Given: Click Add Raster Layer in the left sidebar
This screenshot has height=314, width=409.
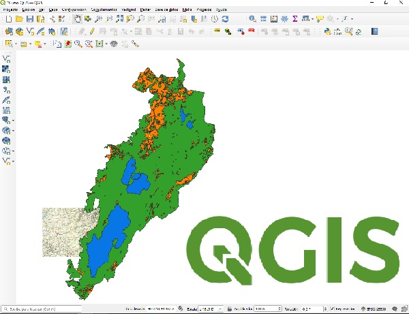Looking at the screenshot, I should coord(6,69).
